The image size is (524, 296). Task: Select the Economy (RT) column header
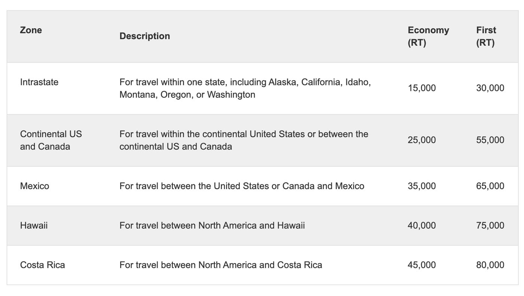tap(428, 36)
